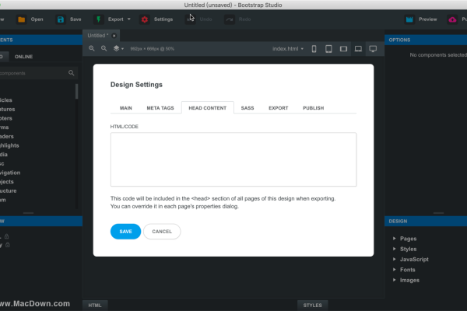
Task: Expand the JavaScript tree node
Action: [395, 259]
